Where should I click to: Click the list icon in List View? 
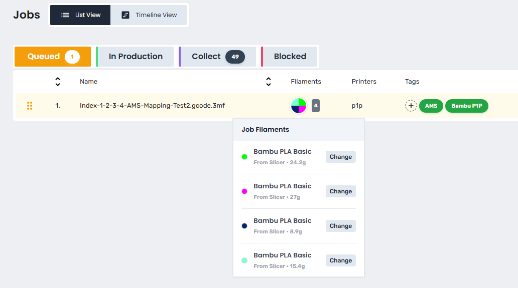pos(65,15)
